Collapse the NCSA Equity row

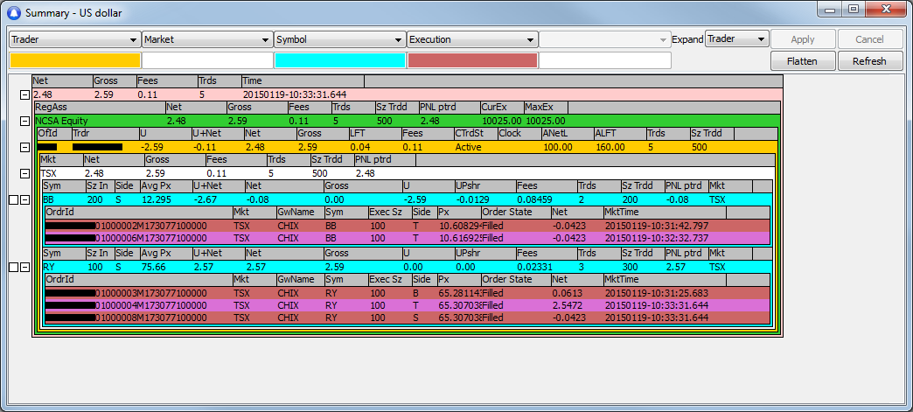pyautogui.click(x=24, y=121)
